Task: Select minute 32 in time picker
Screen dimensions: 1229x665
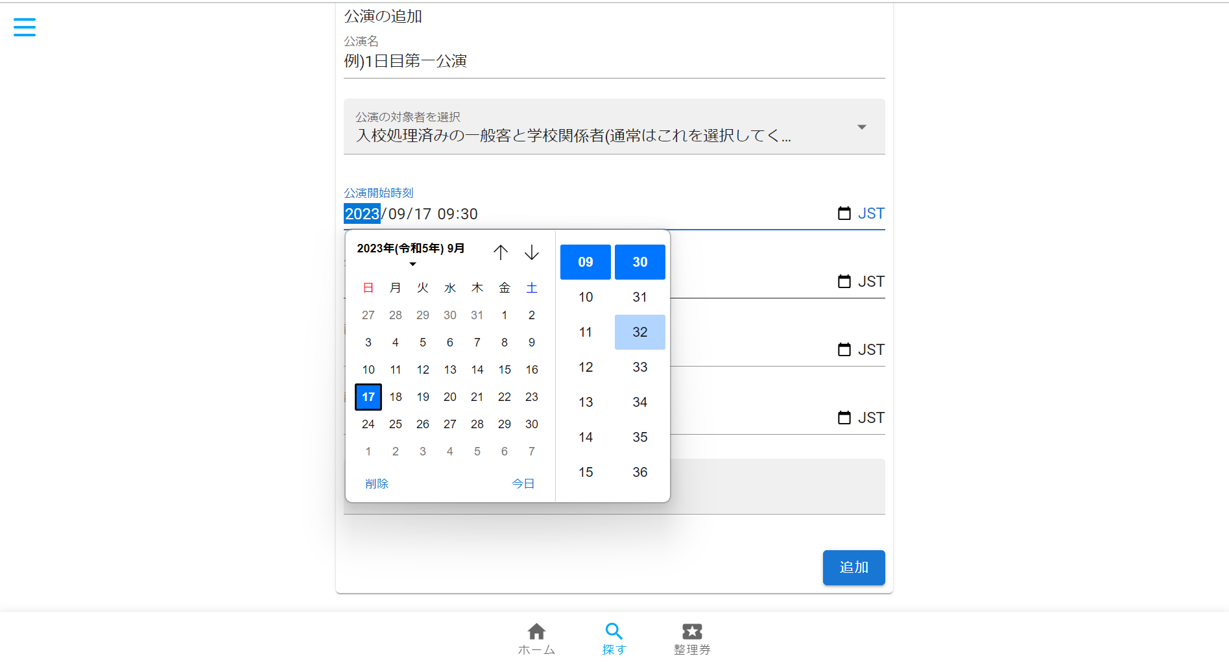Action: tap(640, 332)
